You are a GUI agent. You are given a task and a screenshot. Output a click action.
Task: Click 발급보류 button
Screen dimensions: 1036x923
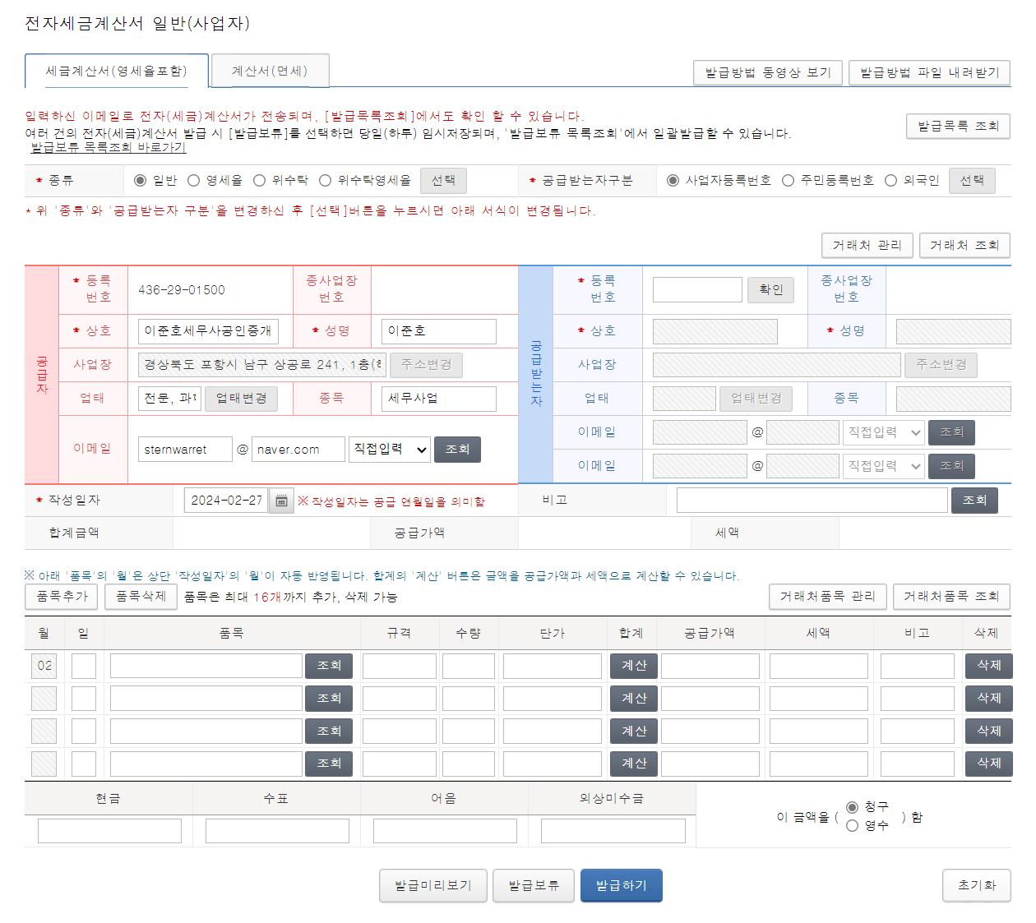(x=534, y=885)
